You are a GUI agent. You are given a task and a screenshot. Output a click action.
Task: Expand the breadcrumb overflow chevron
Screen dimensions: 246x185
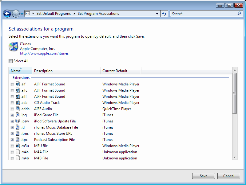tap(33, 14)
